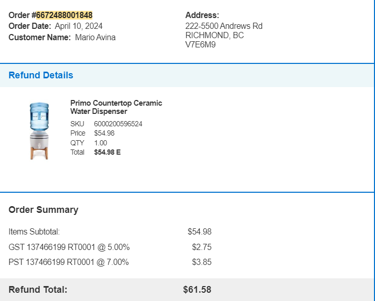The height and width of the screenshot is (301, 375).
Task: Open the water dispenser product thumbnail
Action: tap(39, 131)
